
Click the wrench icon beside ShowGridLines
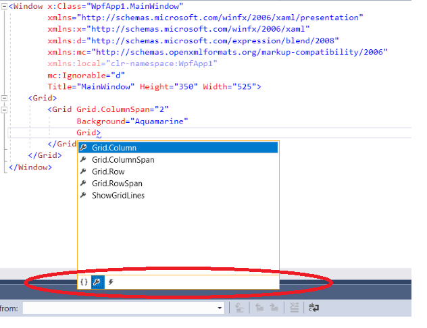click(83, 195)
